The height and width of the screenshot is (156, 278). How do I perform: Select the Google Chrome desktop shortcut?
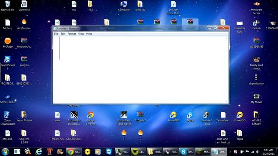(x=90, y=118)
